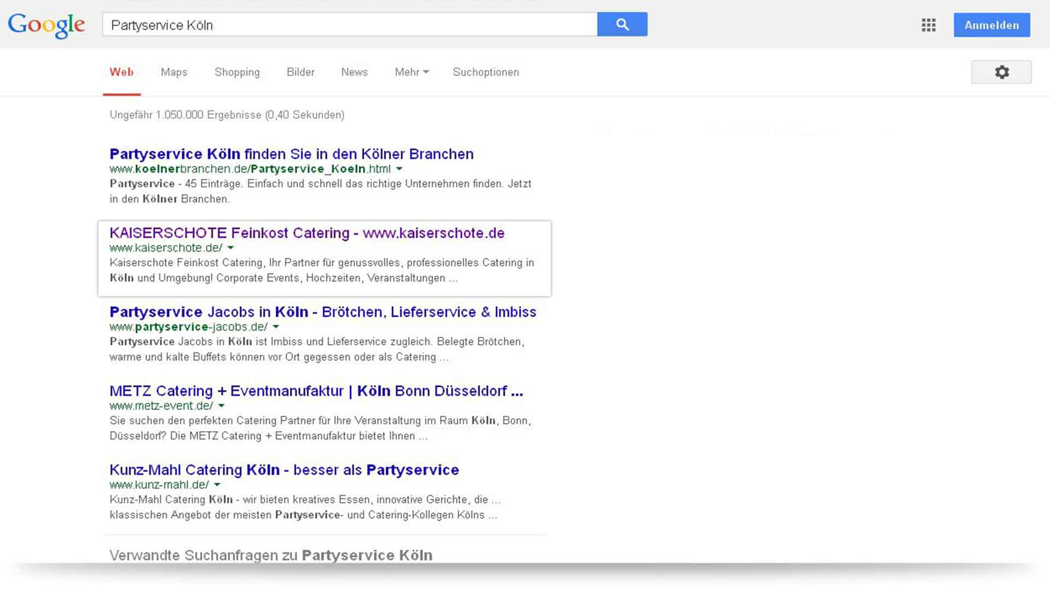Expand the arrow next to www.metz-event.de/ URL

[221, 406]
